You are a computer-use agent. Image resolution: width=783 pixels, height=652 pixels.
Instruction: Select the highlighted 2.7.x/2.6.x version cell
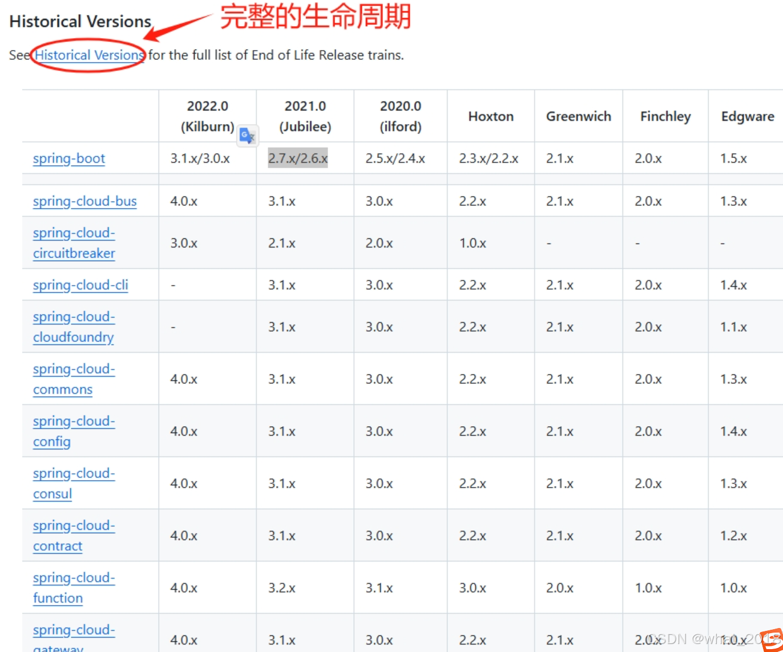tap(298, 159)
